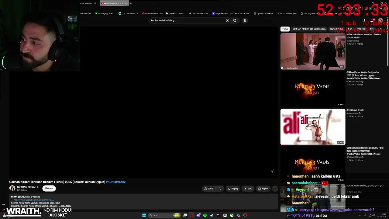Open 'Gökhan Kırdar: Öldüm De Uyandım' video title
389x219 pixels.
click(x=363, y=75)
